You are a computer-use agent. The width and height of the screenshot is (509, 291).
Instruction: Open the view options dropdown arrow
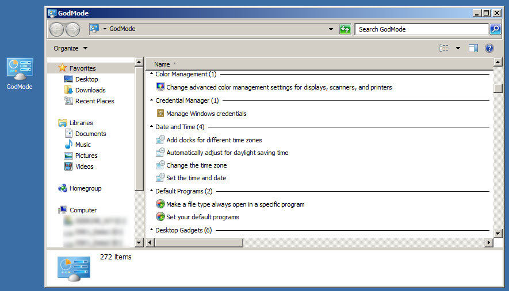pyautogui.click(x=458, y=48)
